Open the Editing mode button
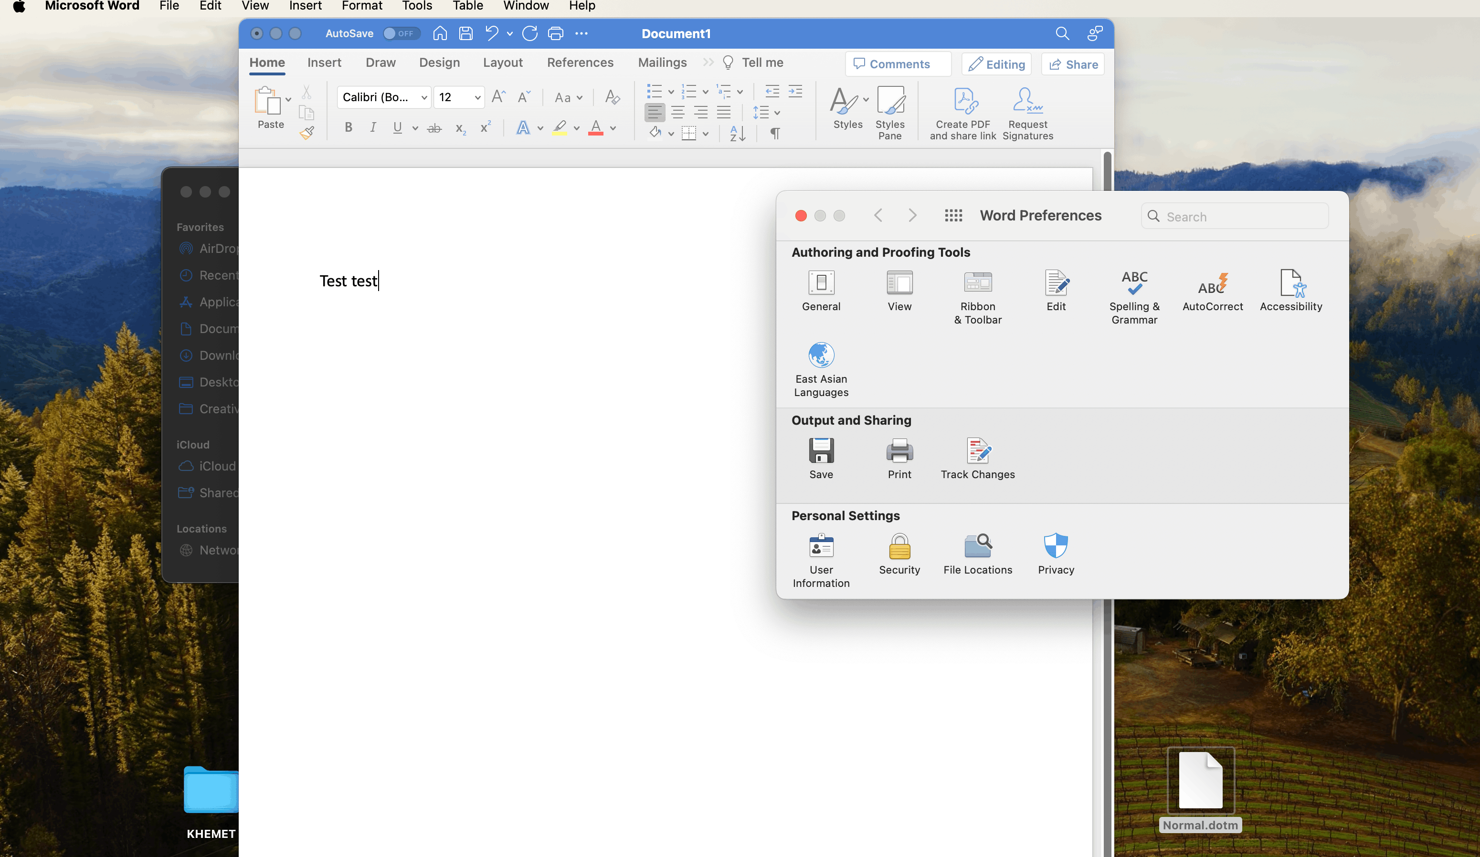Screen dimensions: 1480x857 (996, 64)
